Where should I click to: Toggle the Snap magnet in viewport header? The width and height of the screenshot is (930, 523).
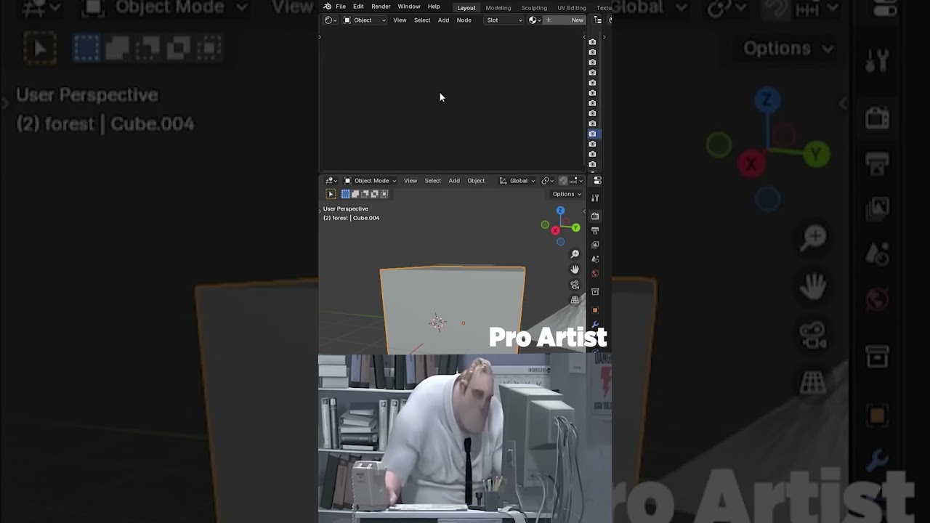point(563,181)
